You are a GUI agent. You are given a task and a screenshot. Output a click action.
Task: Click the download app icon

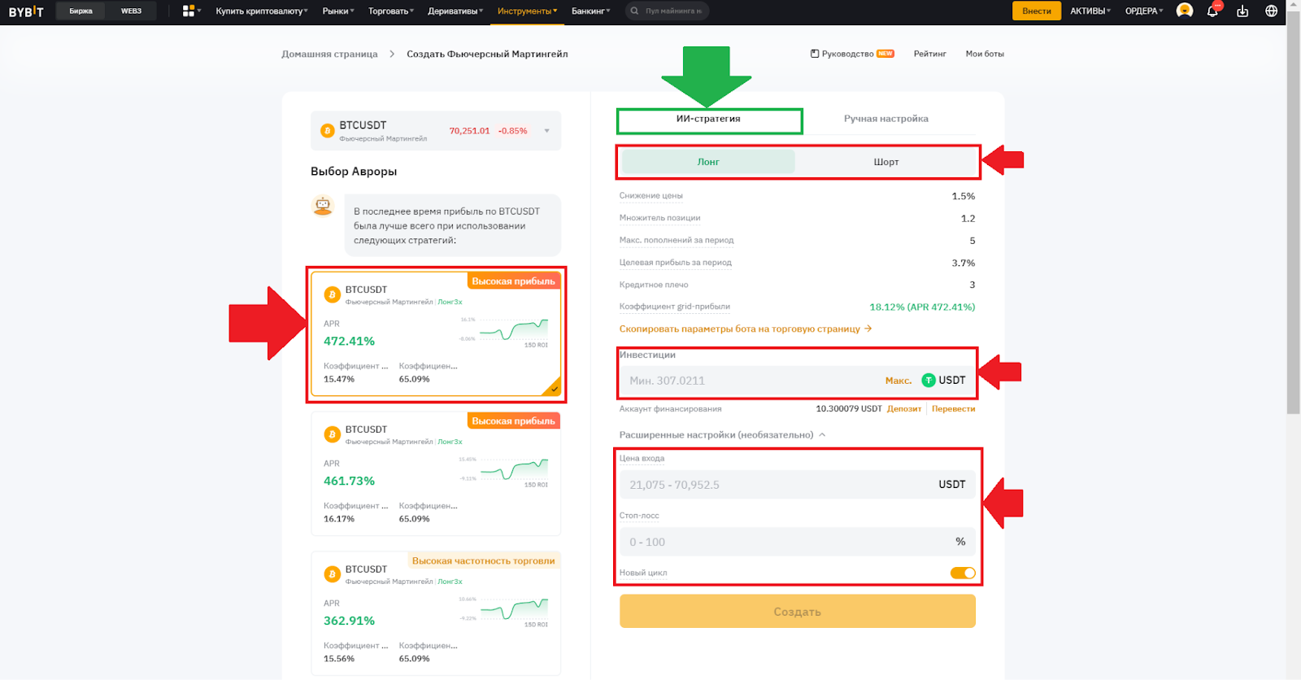point(1242,11)
